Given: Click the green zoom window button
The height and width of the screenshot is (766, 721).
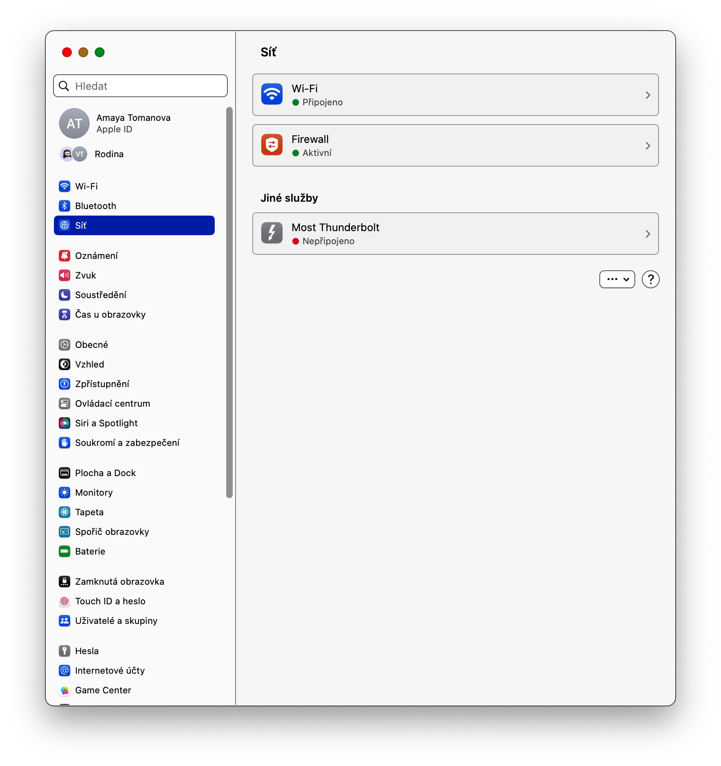Looking at the screenshot, I should click(x=100, y=52).
